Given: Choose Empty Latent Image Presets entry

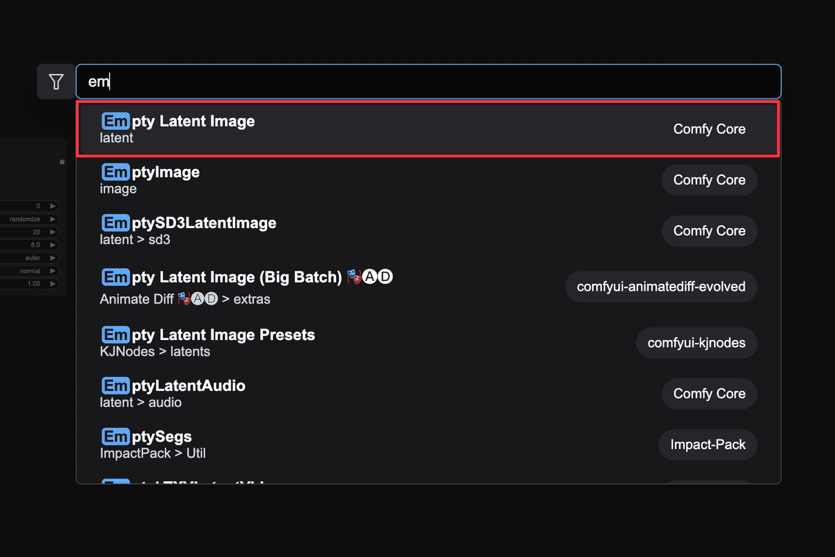Looking at the screenshot, I should point(429,342).
